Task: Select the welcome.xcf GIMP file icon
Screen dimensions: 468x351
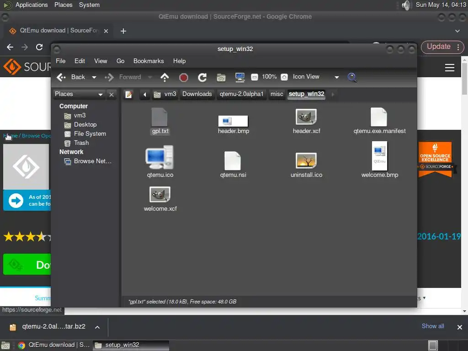Action: (160, 194)
